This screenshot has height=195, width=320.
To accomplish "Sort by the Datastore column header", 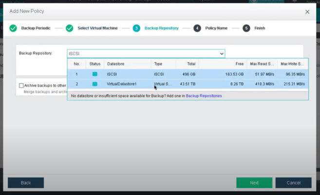I will click(x=128, y=64).
